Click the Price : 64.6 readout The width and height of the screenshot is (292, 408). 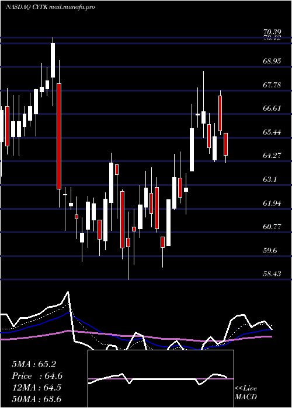[37, 376]
